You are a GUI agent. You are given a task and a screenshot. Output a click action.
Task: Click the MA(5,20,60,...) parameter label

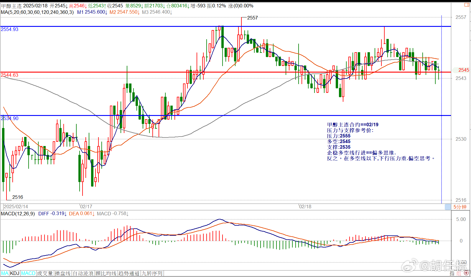coord(37,12)
